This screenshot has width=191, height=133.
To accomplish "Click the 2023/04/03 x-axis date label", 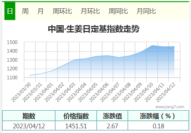I will click(66, 92).
